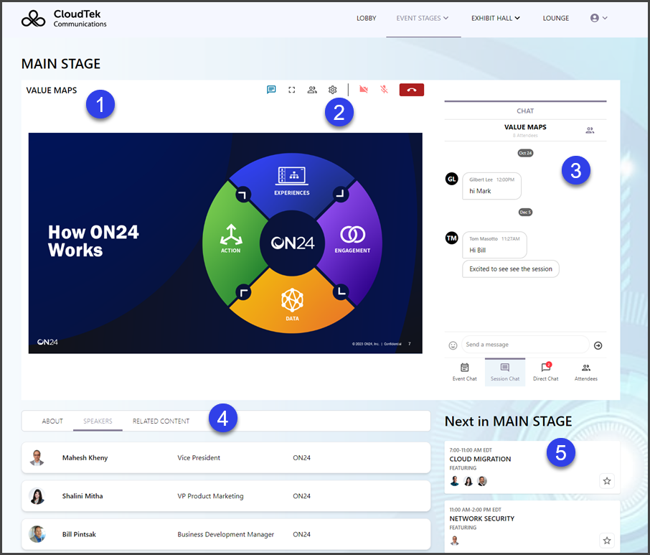The width and height of the screenshot is (650, 555).
Task: Select the ABOUT tab
Action: click(52, 421)
